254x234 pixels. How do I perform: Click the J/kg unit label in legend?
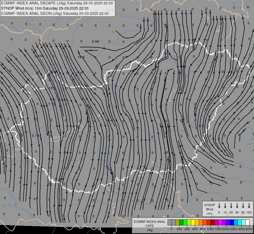pos(149,230)
